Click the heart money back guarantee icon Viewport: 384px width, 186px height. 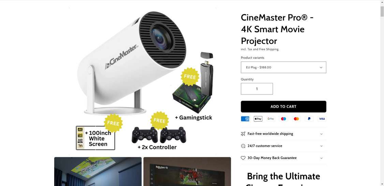point(243,158)
